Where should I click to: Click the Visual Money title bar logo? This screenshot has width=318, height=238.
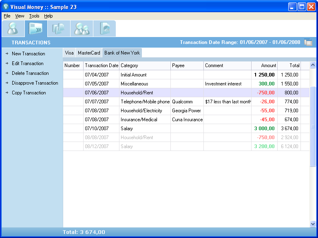pyautogui.click(x=5, y=7)
